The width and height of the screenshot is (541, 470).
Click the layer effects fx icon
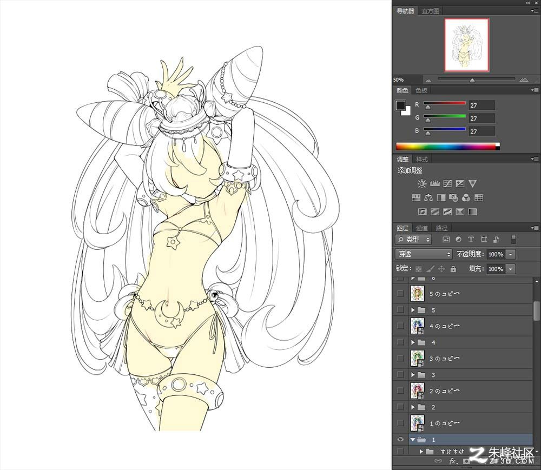(453, 461)
